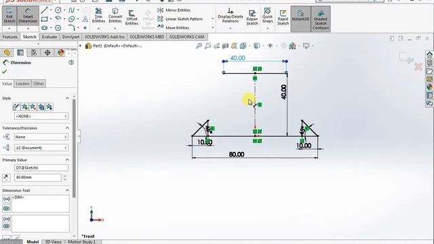434x244 pixels.
Task: Select the sketch Text tool
Action: tap(85, 19)
